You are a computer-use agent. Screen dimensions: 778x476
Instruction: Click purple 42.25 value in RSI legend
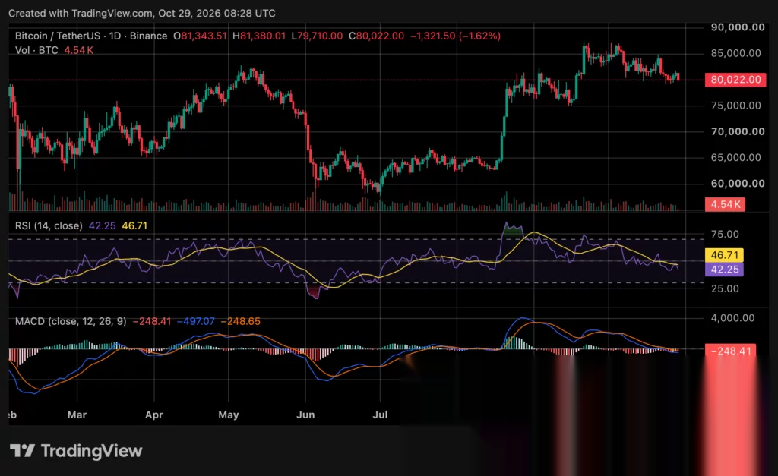pos(103,225)
